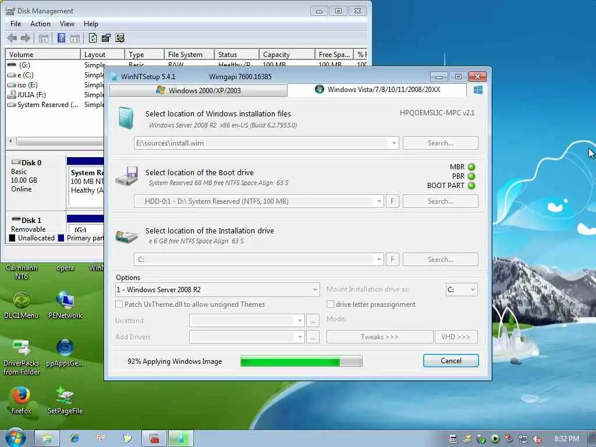596x447 pixels.
Task: Open the Unattend dropdown
Action: 247,321
